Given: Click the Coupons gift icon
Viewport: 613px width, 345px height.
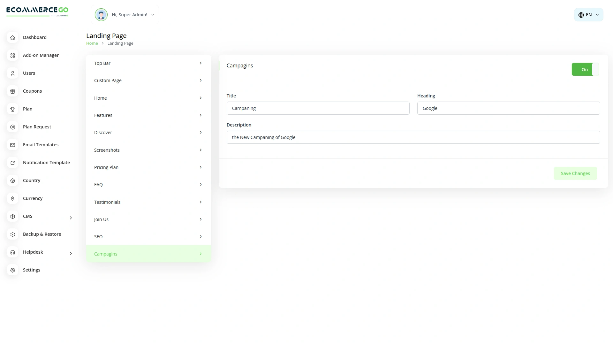Looking at the screenshot, I should point(13,91).
